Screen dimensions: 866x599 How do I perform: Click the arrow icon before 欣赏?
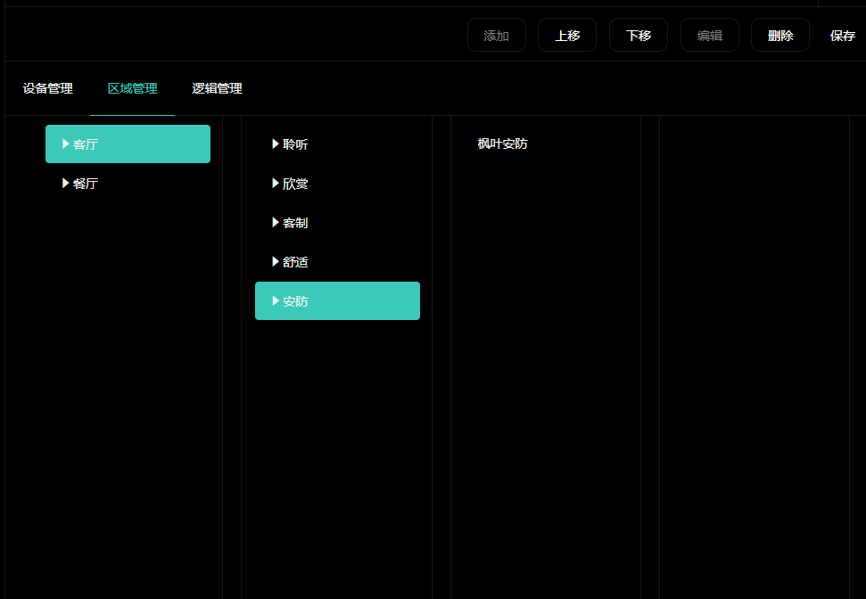tap(276, 183)
